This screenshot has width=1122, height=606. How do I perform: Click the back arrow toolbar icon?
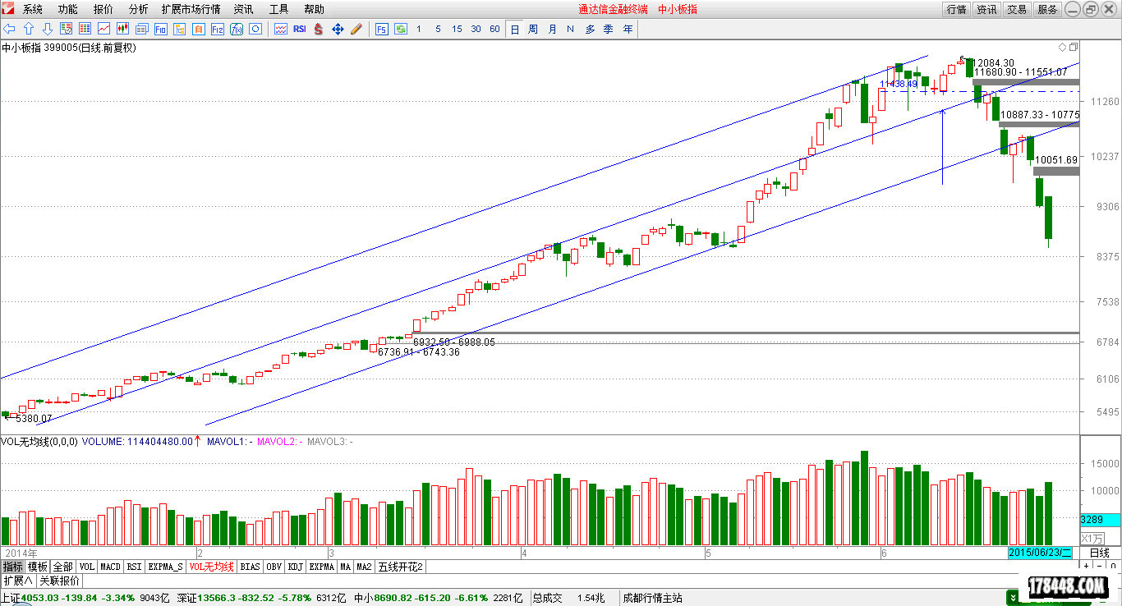point(10,29)
